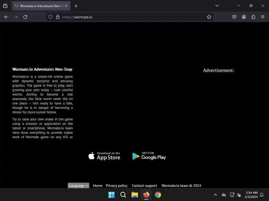Restore down the Firefox window
The width and height of the screenshot is (269, 201).
click(251, 6)
